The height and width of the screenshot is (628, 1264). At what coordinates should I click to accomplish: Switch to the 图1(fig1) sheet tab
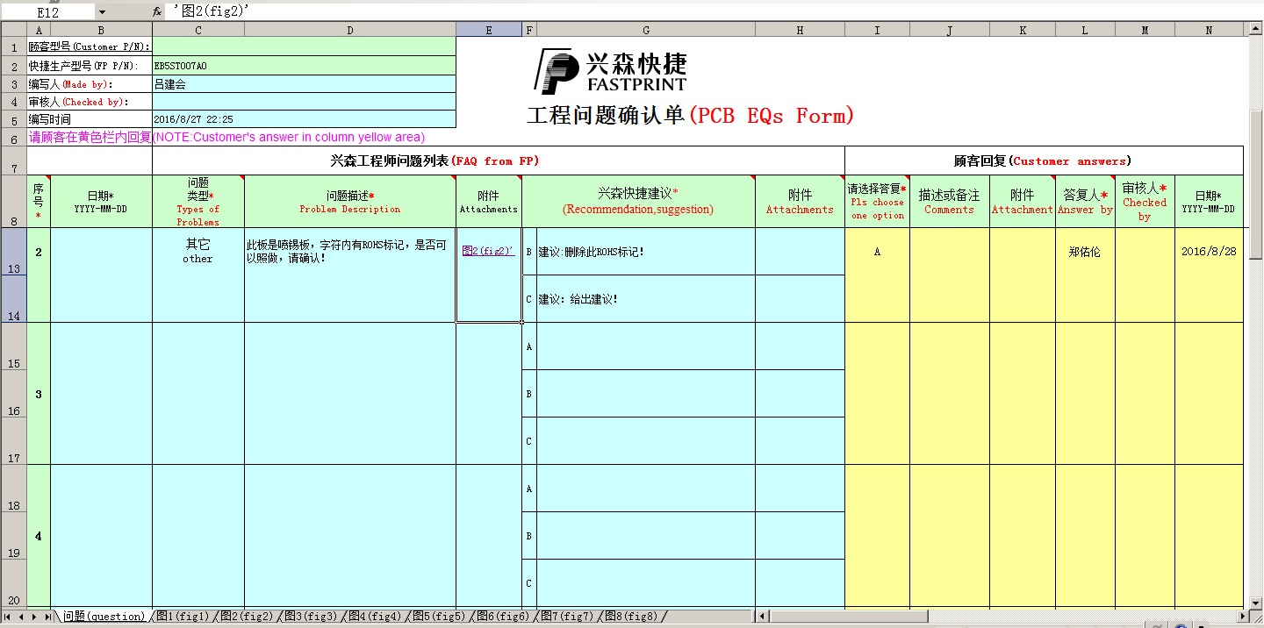point(182,617)
